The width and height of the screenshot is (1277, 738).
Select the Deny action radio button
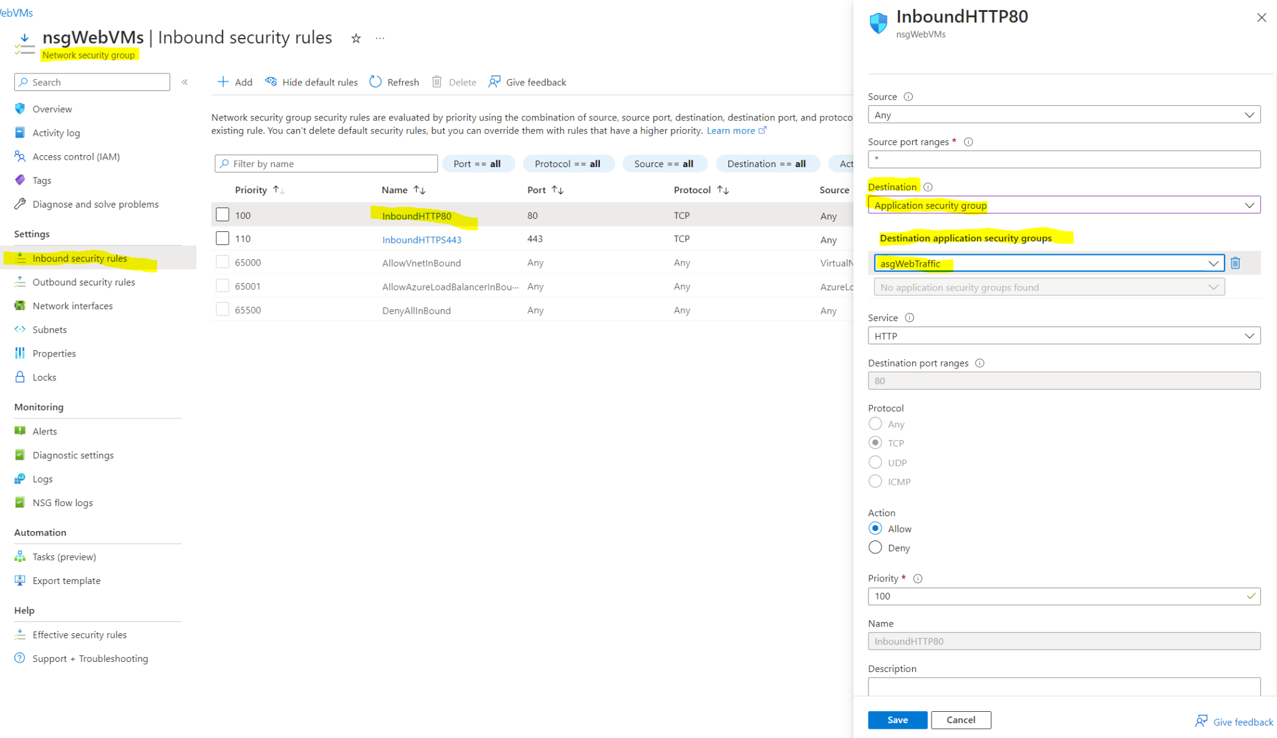[875, 547]
